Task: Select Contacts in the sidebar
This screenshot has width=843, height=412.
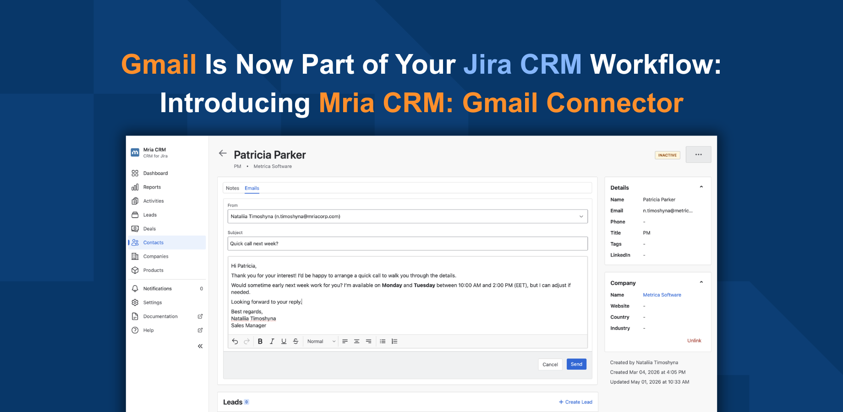Action: point(167,243)
